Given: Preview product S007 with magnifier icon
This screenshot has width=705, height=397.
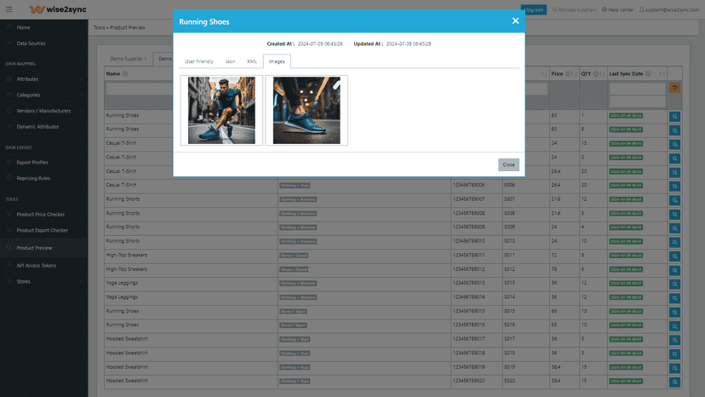Looking at the screenshot, I should click(674, 200).
